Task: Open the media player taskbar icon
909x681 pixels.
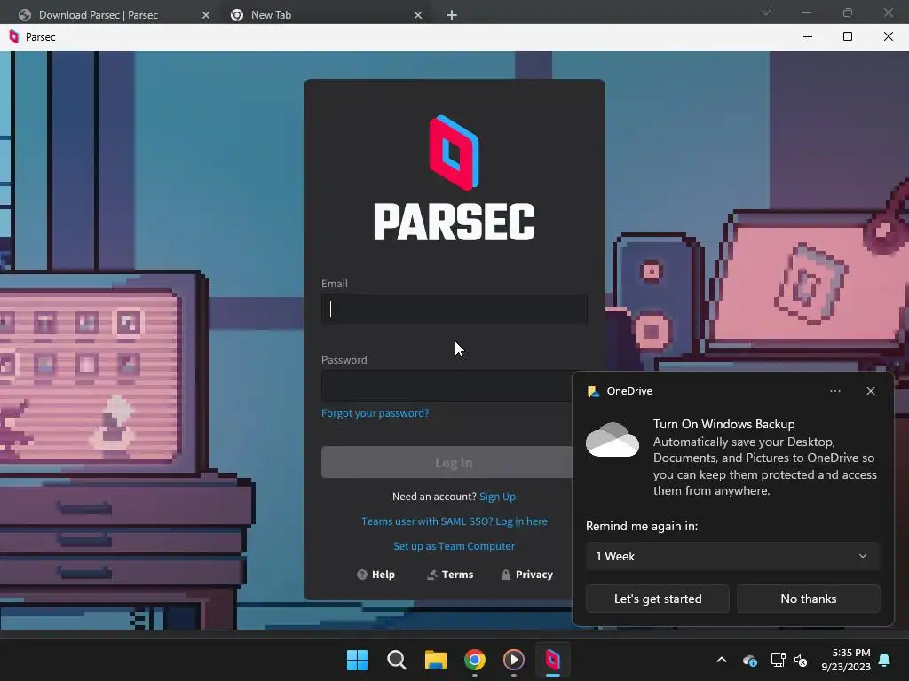Action: pos(514,660)
